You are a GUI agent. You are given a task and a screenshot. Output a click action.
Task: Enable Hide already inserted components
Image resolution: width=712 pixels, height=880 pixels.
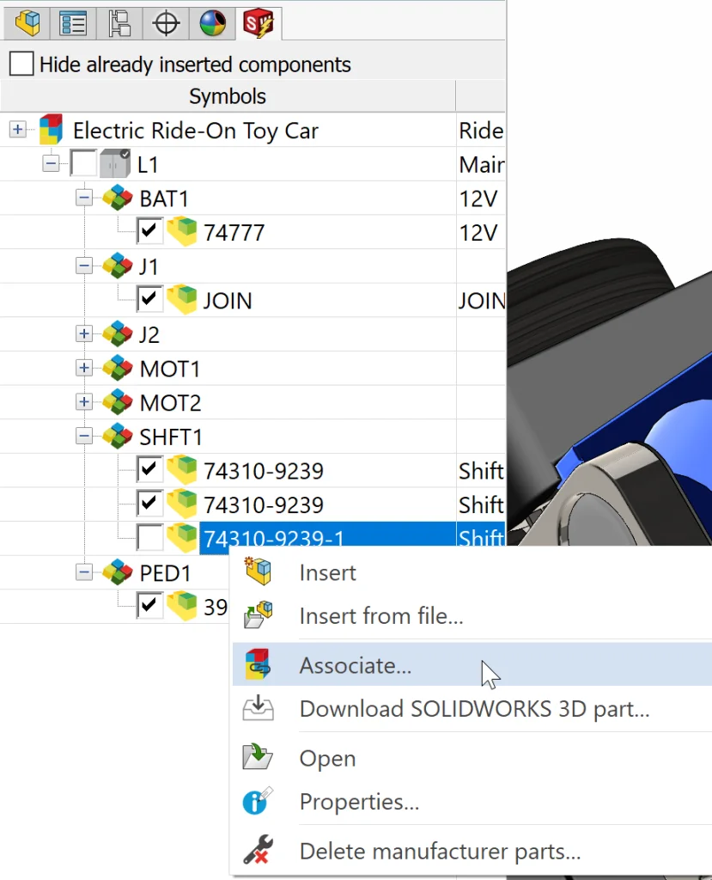[x=21, y=64]
